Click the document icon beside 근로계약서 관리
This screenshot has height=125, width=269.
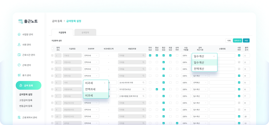19,117
